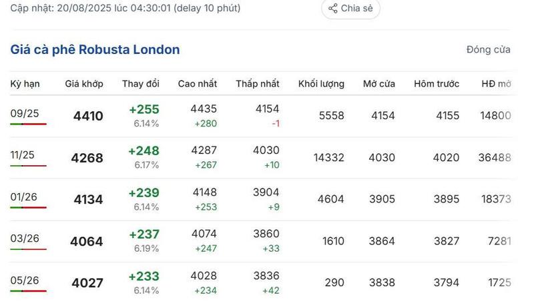Click the Hôm trước column header
Image resolution: width=534 pixels, height=301 pixels.
point(437,84)
